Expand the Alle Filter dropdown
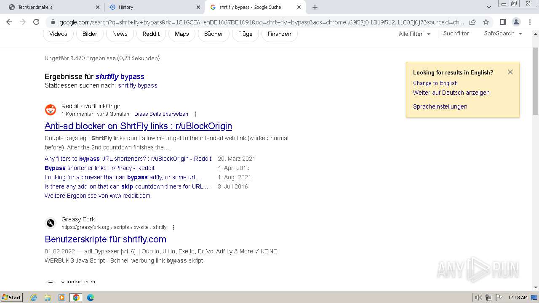The width and height of the screenshot is (539, 303). 415,34
